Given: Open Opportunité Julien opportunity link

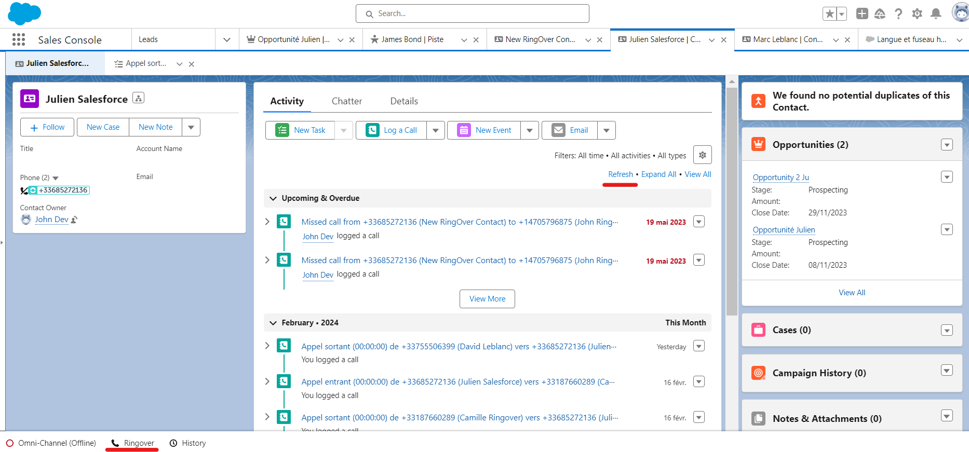Looking at the screenshot, I should point(784,230).
